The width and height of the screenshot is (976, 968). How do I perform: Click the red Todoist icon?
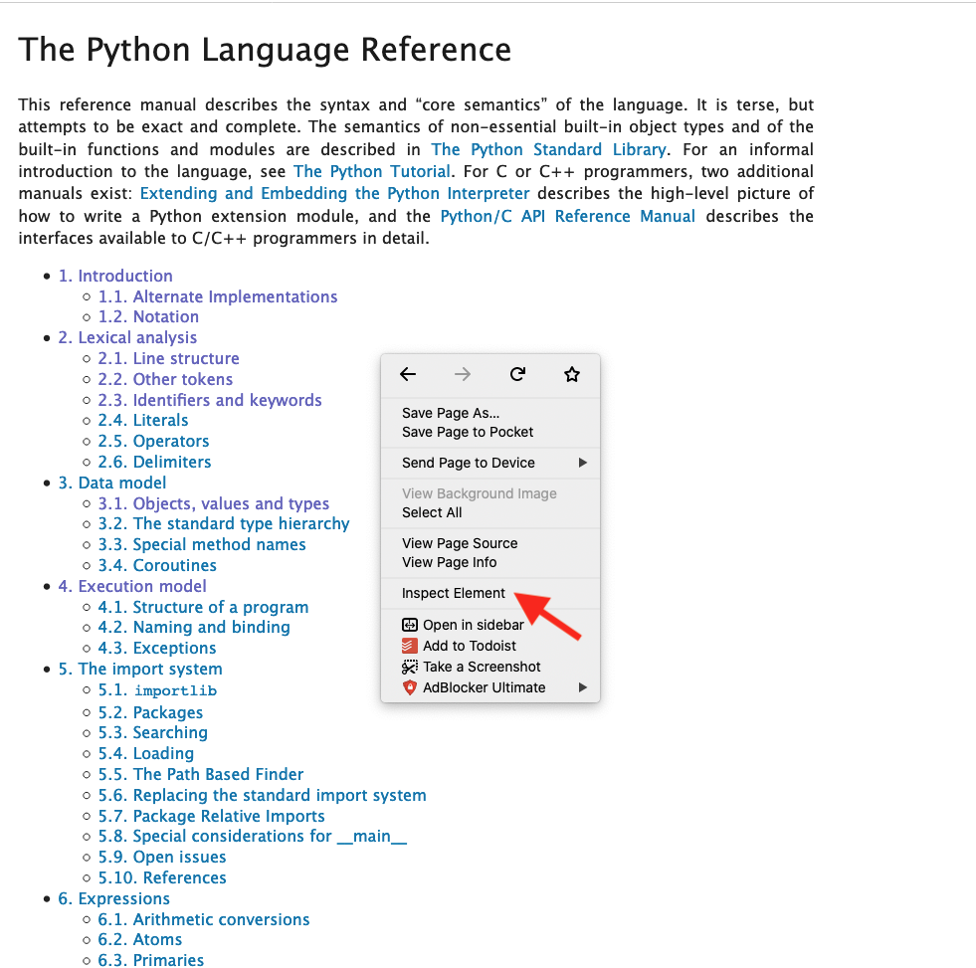coord(410,646)
